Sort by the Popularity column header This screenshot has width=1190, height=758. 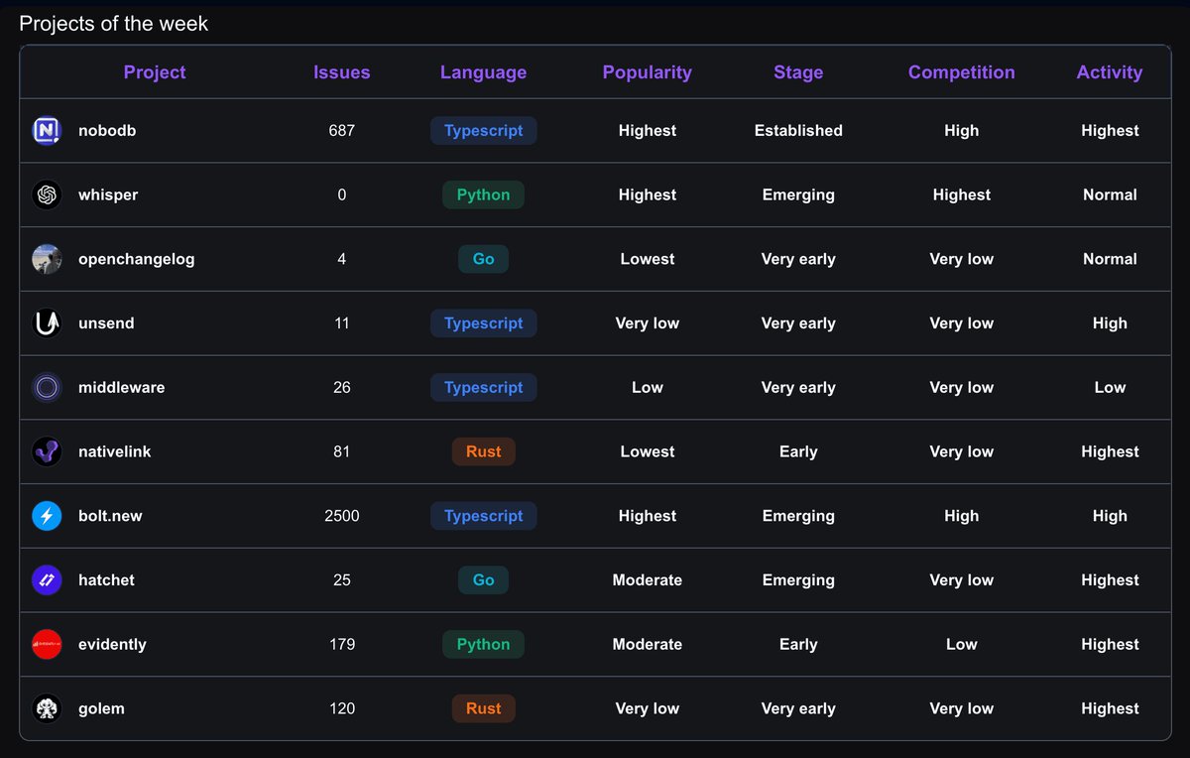click(x=648, y=72)
